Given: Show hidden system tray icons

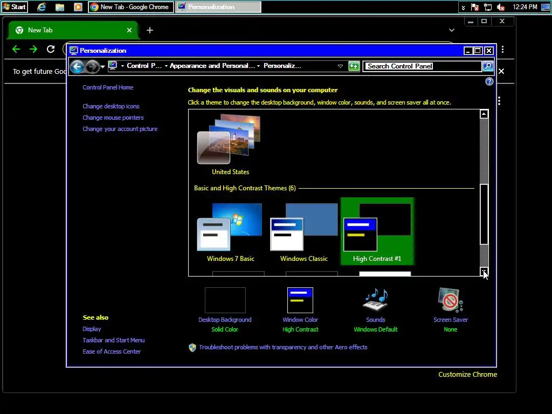Looking at the screenshot, I should click(x=463, y=7).
